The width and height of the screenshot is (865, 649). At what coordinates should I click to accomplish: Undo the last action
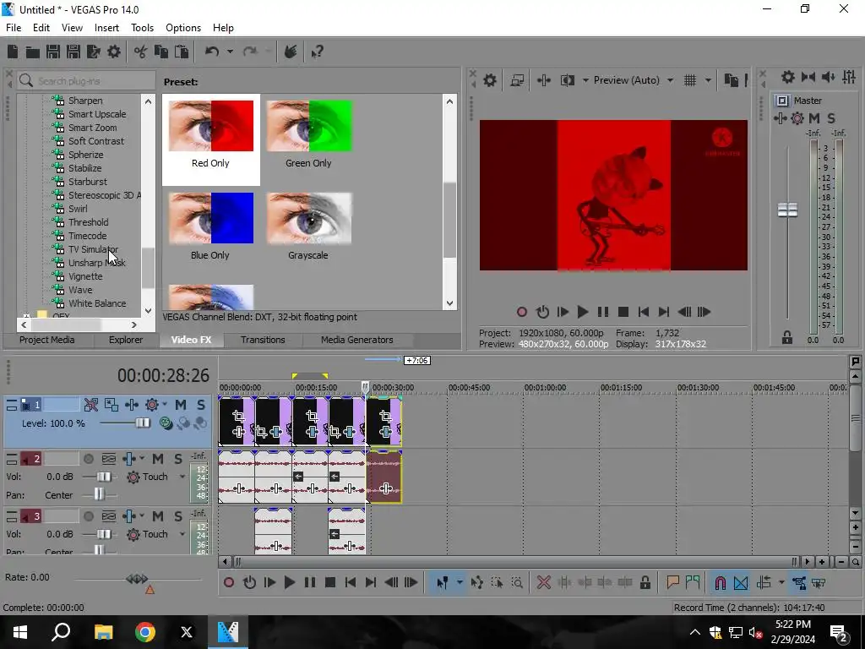point(212,52)
